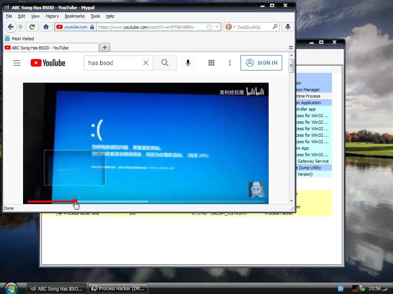The width and height of the screenshot is (393, 294).
Task: Click the network tray icon
Action: point(362,289)
